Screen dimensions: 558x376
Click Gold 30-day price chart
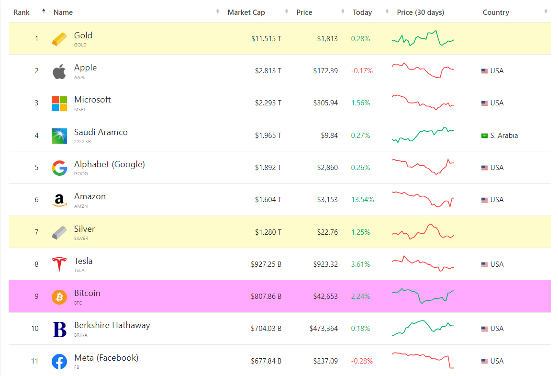(x=423, y=38)
